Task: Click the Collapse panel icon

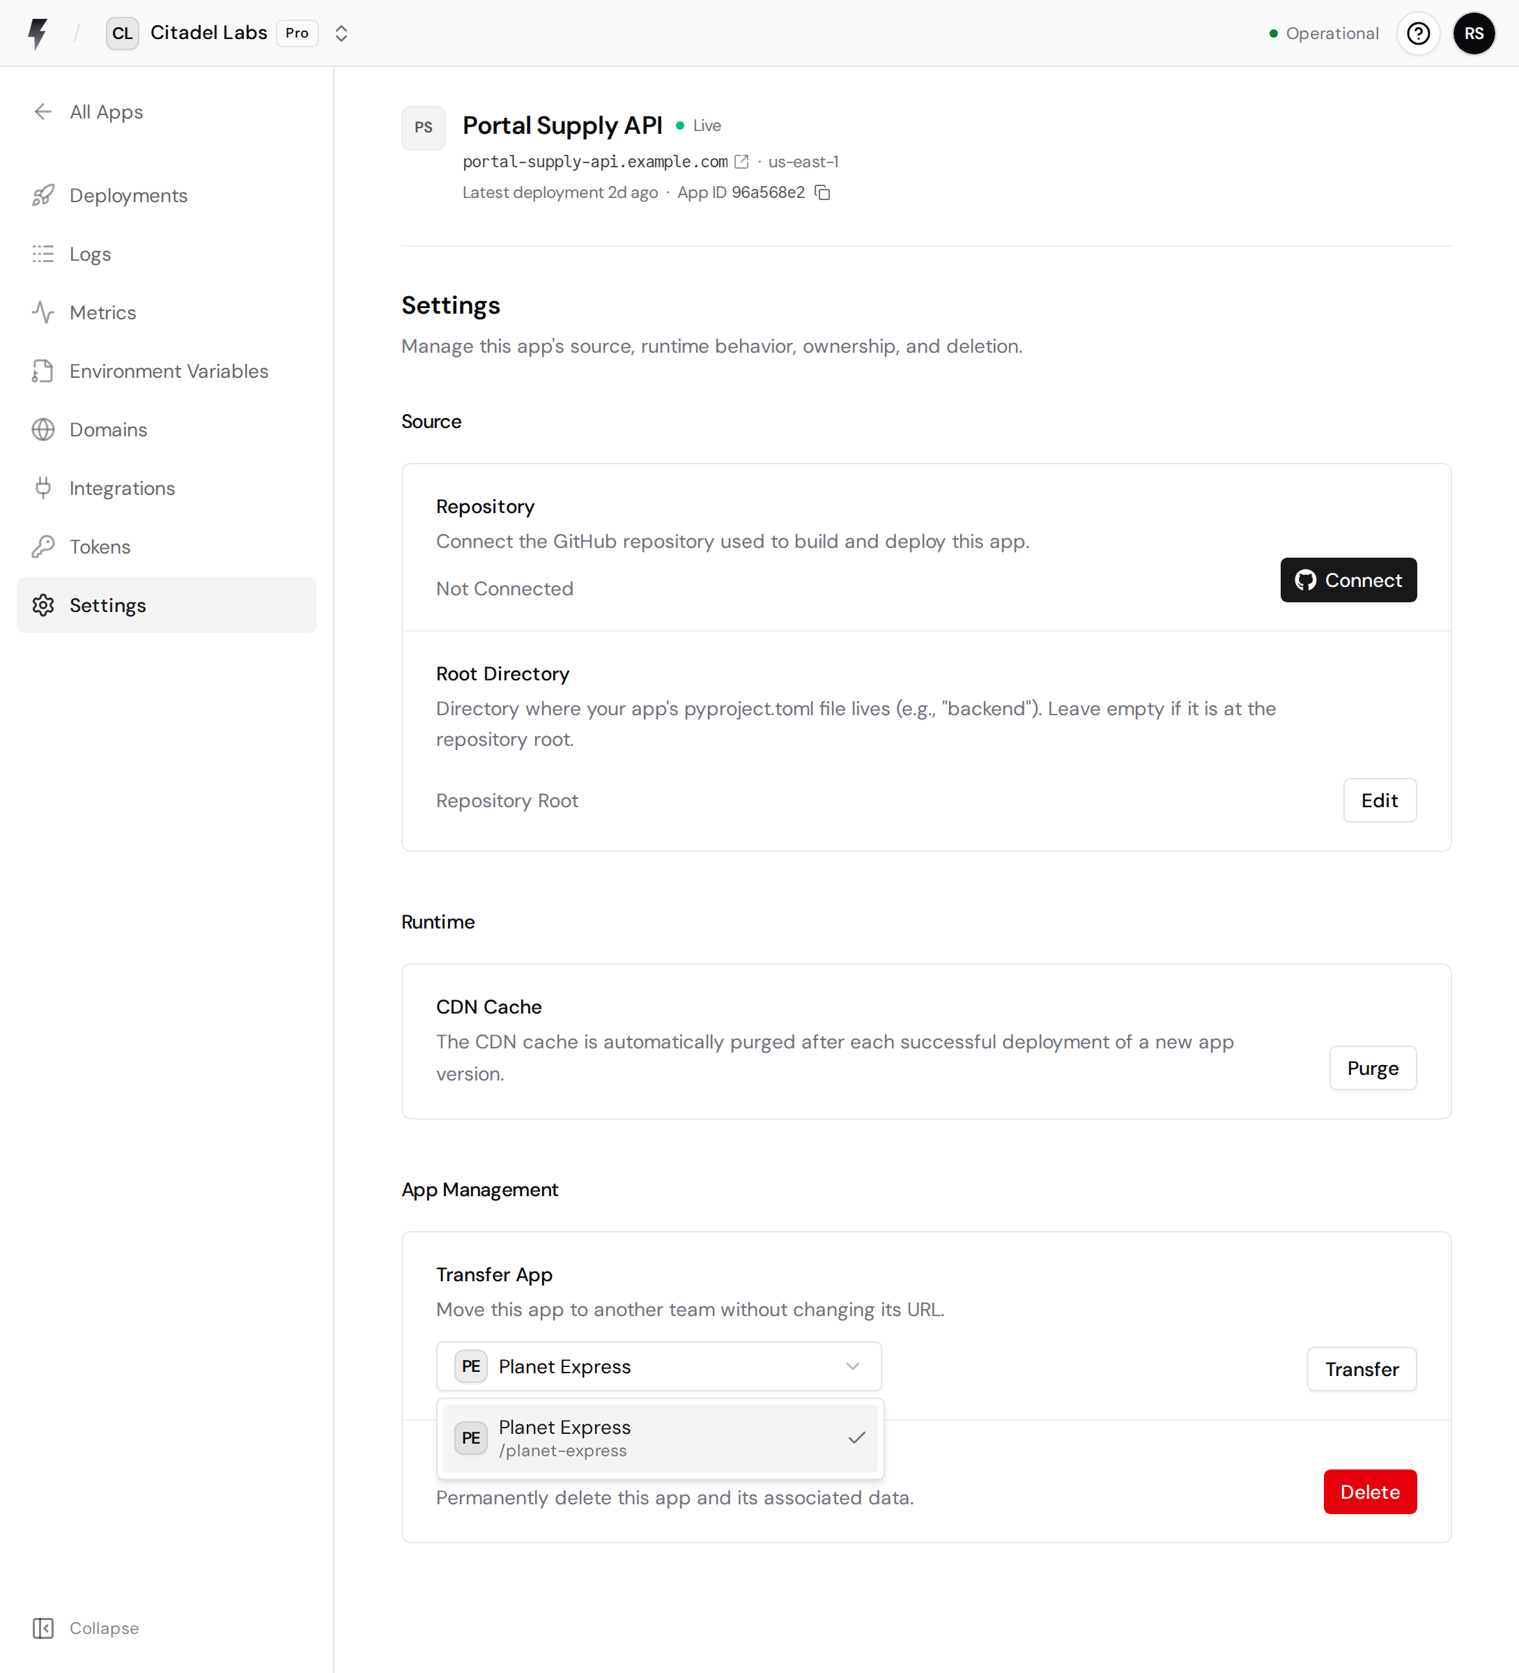Action: pyautogui.click(x=43, y=1628)
